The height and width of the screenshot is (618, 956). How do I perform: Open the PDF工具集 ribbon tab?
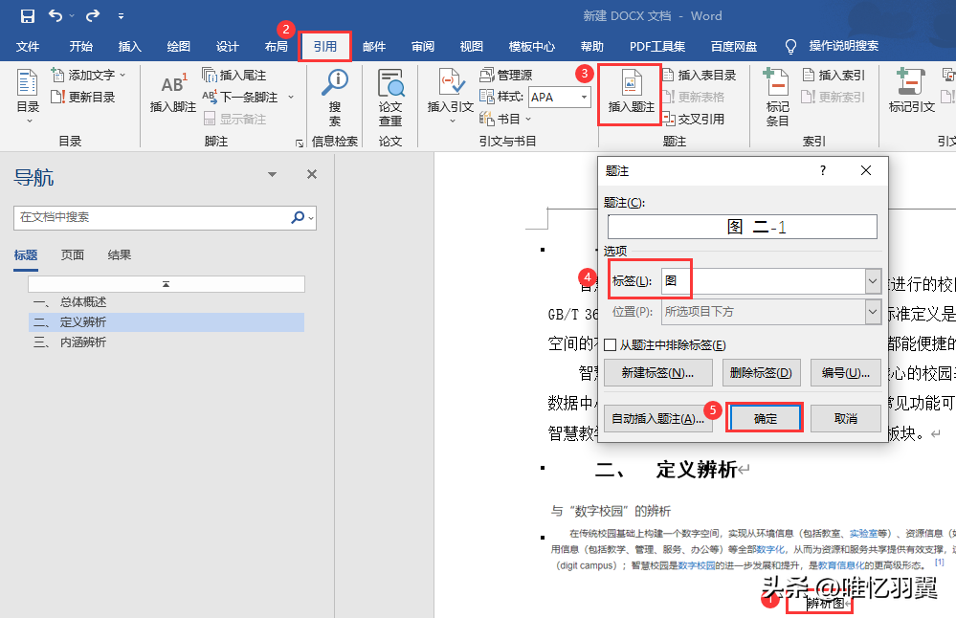(657, 46)
